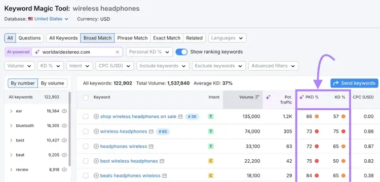The height and width of the screenshot is (182, 380).
Task: Check box for 'beats headphones wireless' row
Action: 86,176
